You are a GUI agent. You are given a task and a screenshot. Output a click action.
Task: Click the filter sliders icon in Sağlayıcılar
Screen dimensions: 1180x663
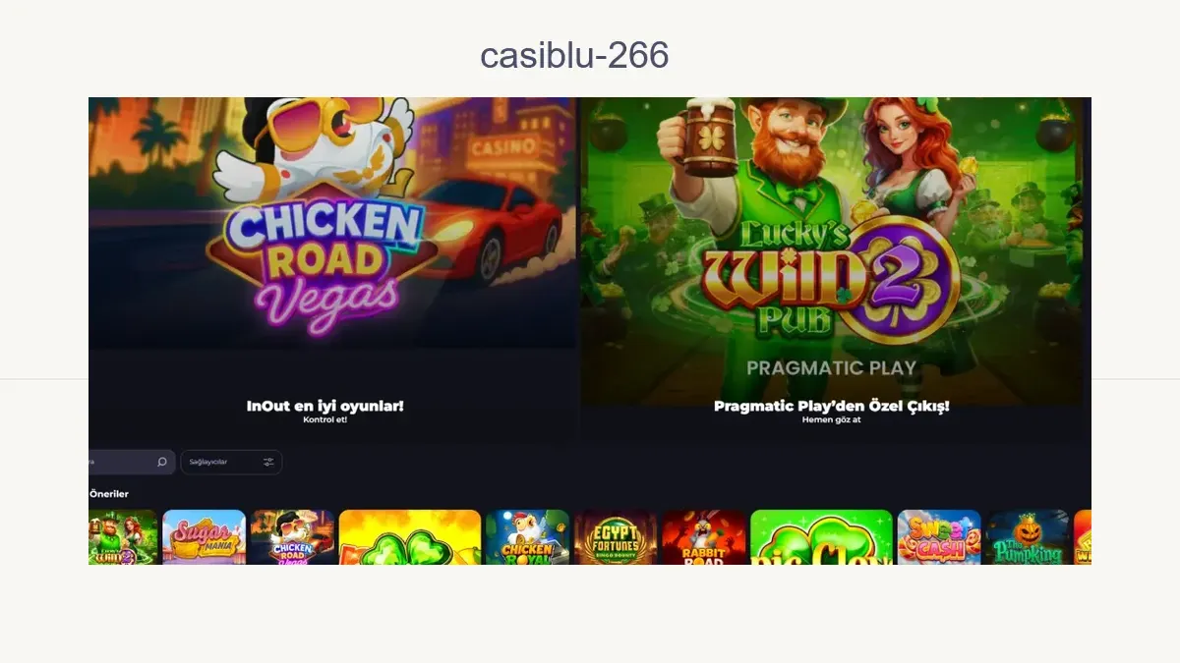click(x=268, y=462)
